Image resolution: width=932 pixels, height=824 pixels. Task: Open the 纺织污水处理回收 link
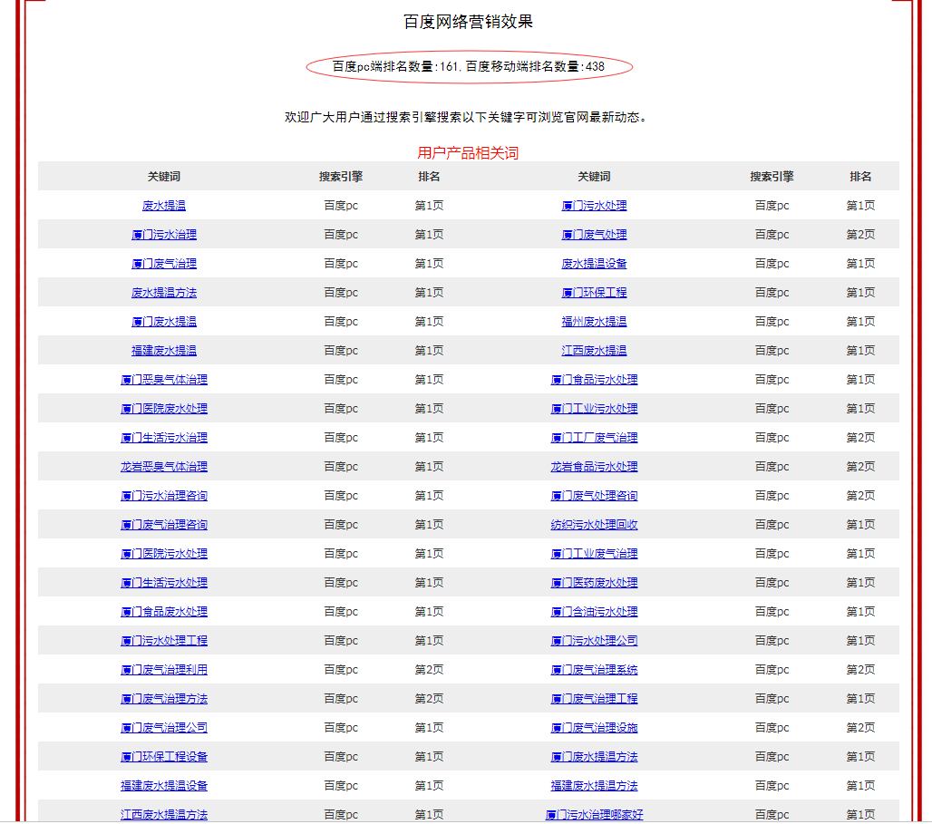594,525
